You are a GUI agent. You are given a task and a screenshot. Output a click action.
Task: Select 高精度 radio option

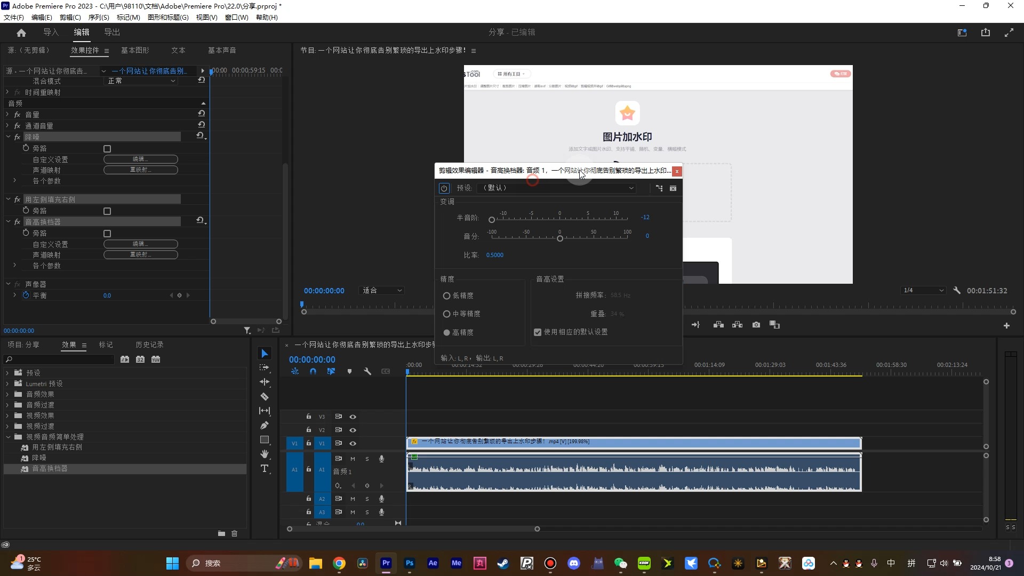tap(446, 333)
